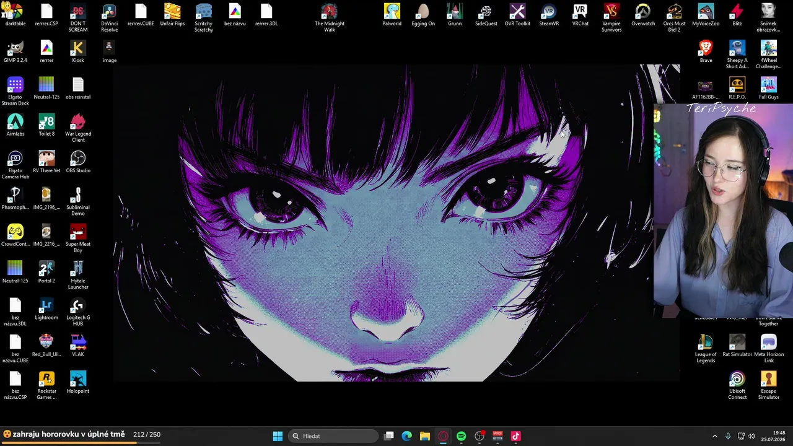The height and width of the screenshot is (446, 793).
Task: Open GIMP 3.2.4 from the desktop
Action: coord(15,52)
